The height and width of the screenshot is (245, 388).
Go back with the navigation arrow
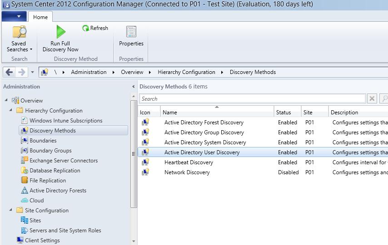(9, 72)
